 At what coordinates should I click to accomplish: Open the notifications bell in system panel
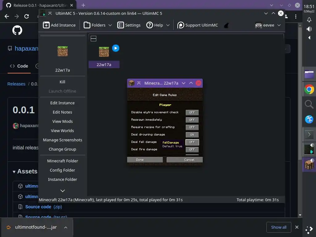309,19
